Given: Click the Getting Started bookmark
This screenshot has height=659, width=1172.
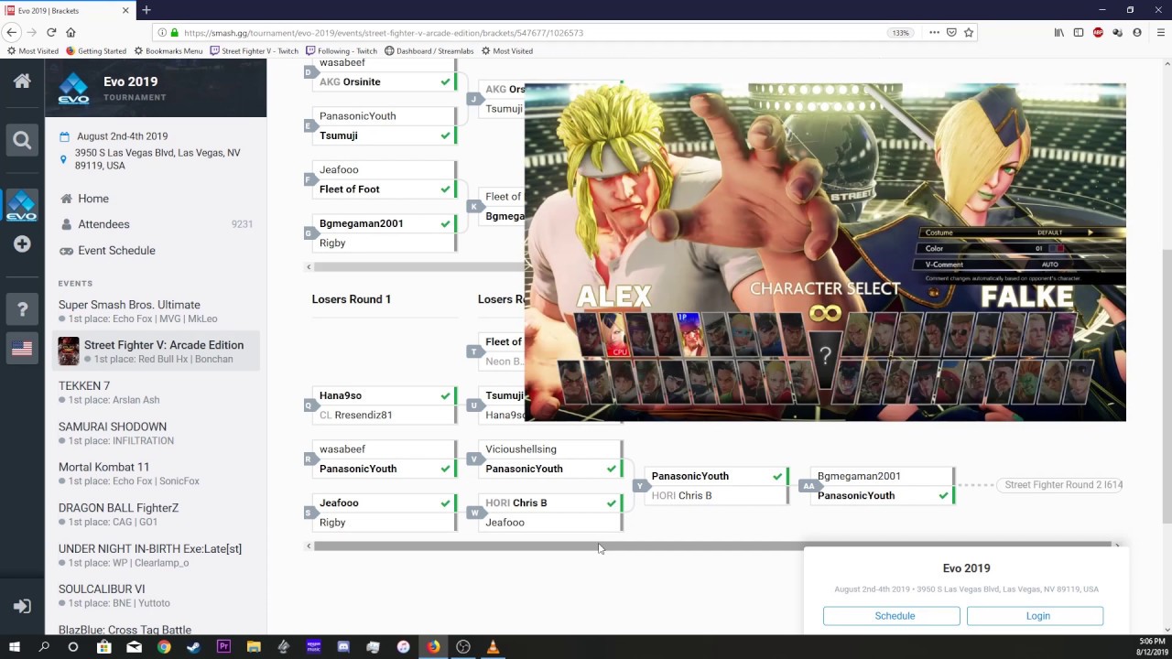Looking at the screenshot, I should click(x=95, y=51).
